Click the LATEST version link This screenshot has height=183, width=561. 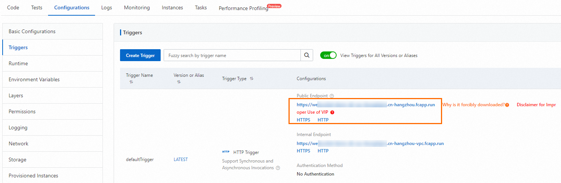tap(181, 160)
